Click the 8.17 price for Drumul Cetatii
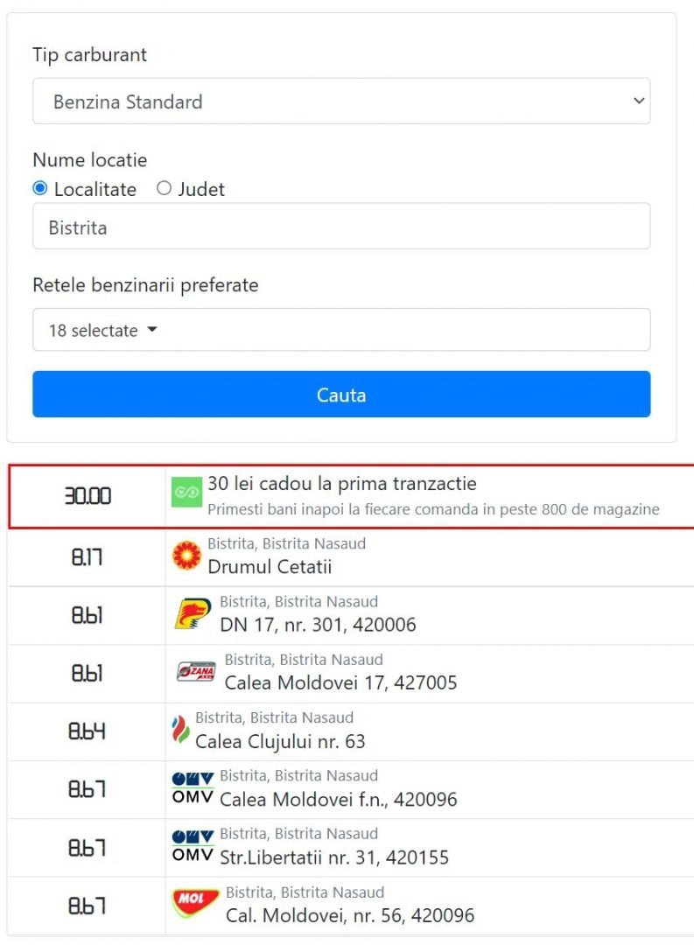Image resolution: width=694 pixels, height=945 pixels. (x=87, y=556)
